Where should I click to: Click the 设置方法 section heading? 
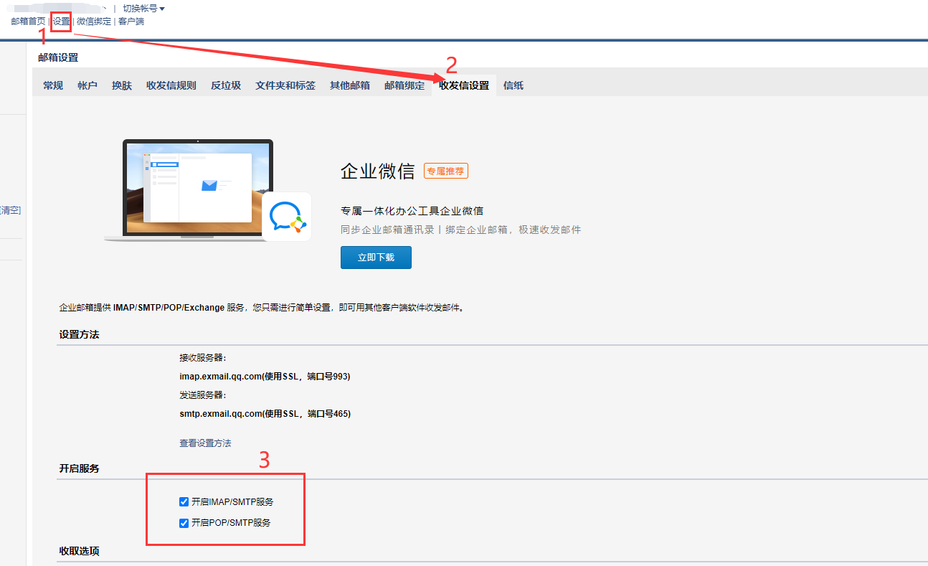click(x=79, y=334)
